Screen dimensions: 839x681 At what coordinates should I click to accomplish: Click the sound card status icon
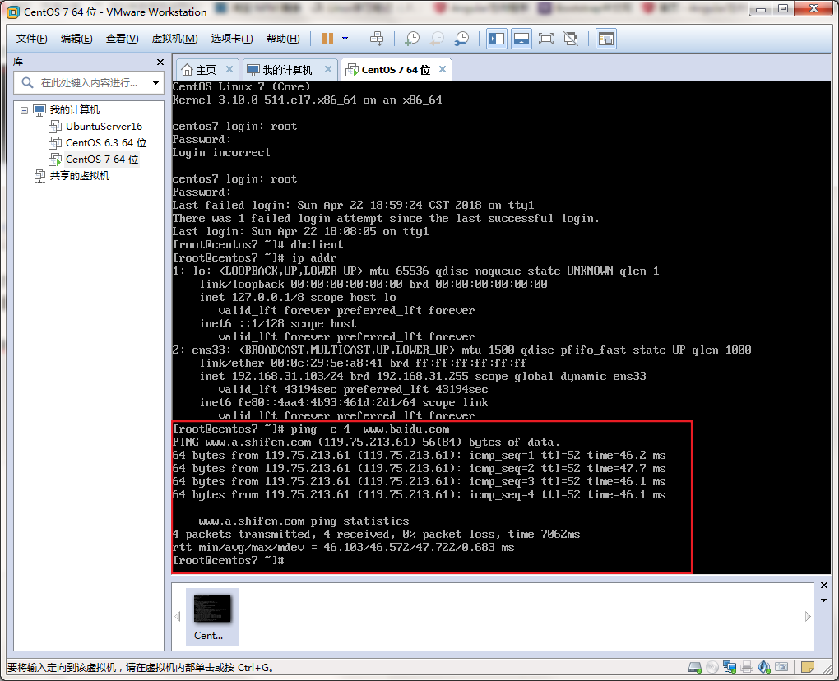tap(764, 667)
